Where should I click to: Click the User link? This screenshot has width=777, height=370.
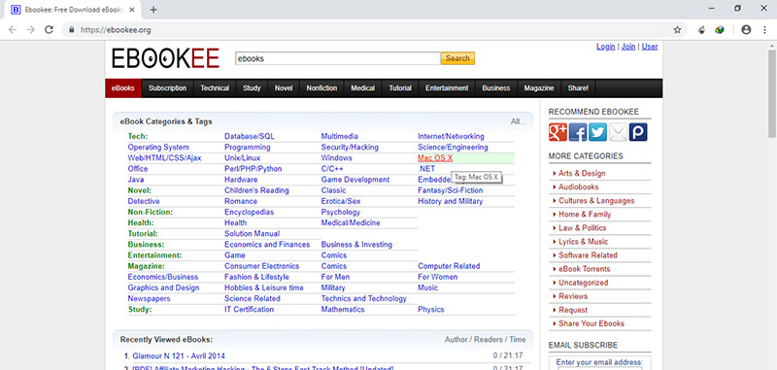tap(650, 47)
